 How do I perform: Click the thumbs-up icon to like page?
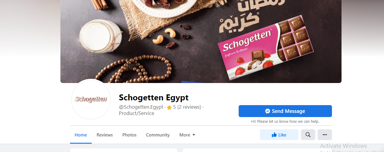(x=274, y=135)
